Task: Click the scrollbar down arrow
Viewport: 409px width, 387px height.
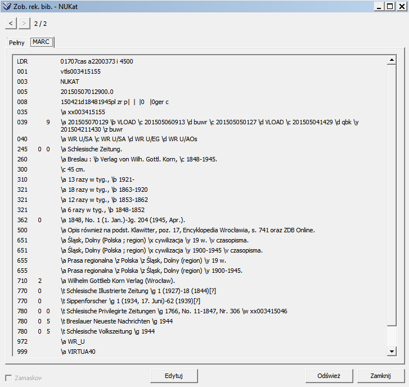Action: click(392, 351)
